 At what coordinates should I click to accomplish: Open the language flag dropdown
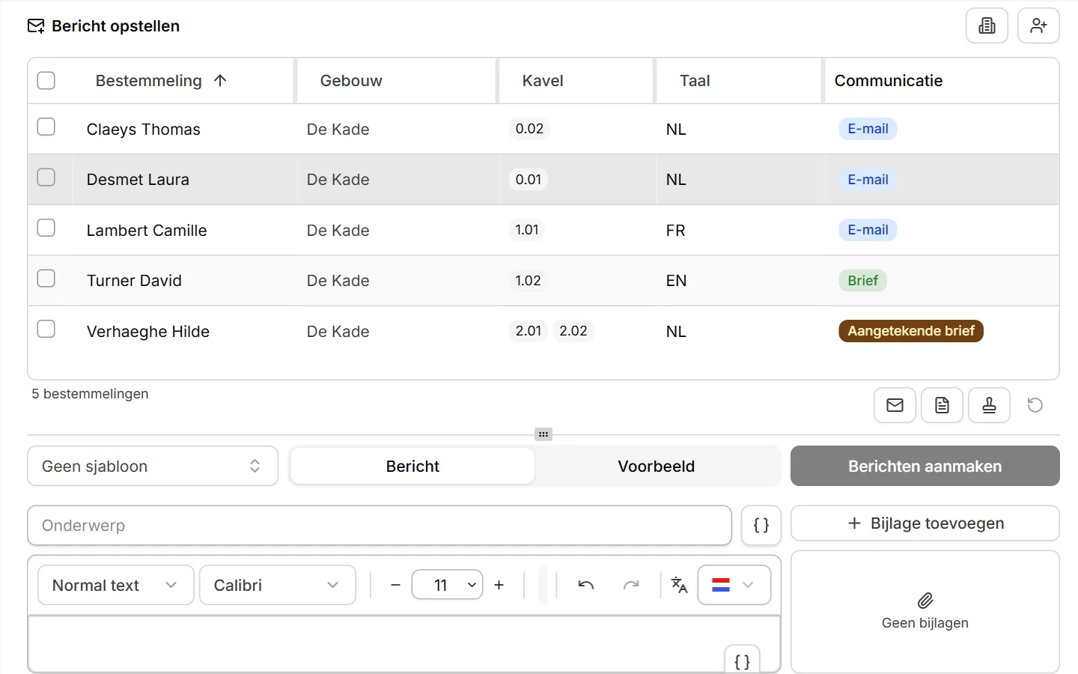coord(734,585)
